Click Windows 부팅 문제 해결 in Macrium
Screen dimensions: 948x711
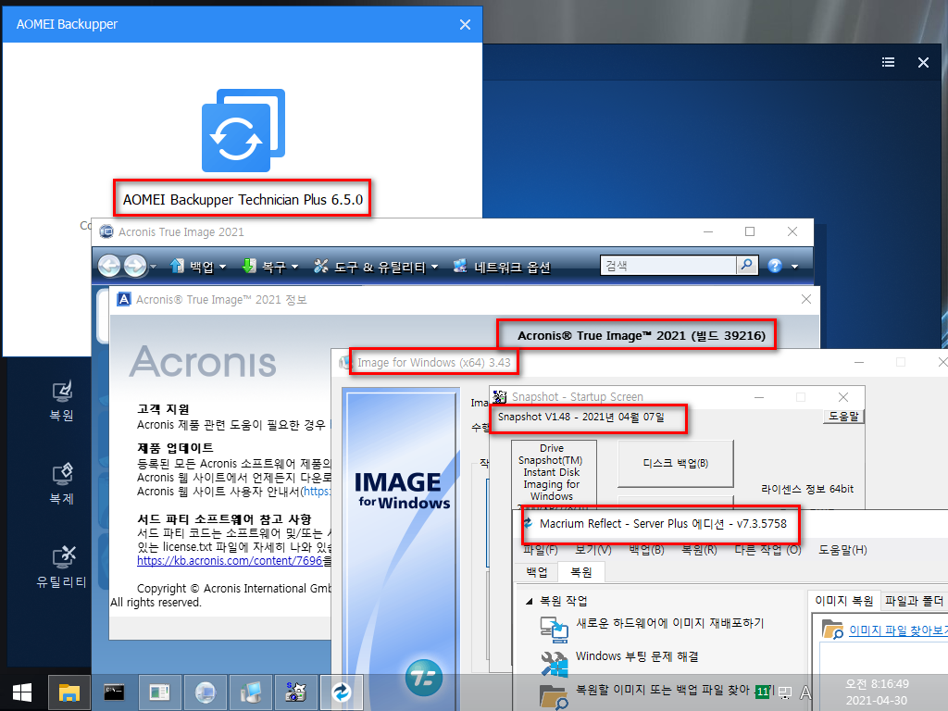coord(637,656)
